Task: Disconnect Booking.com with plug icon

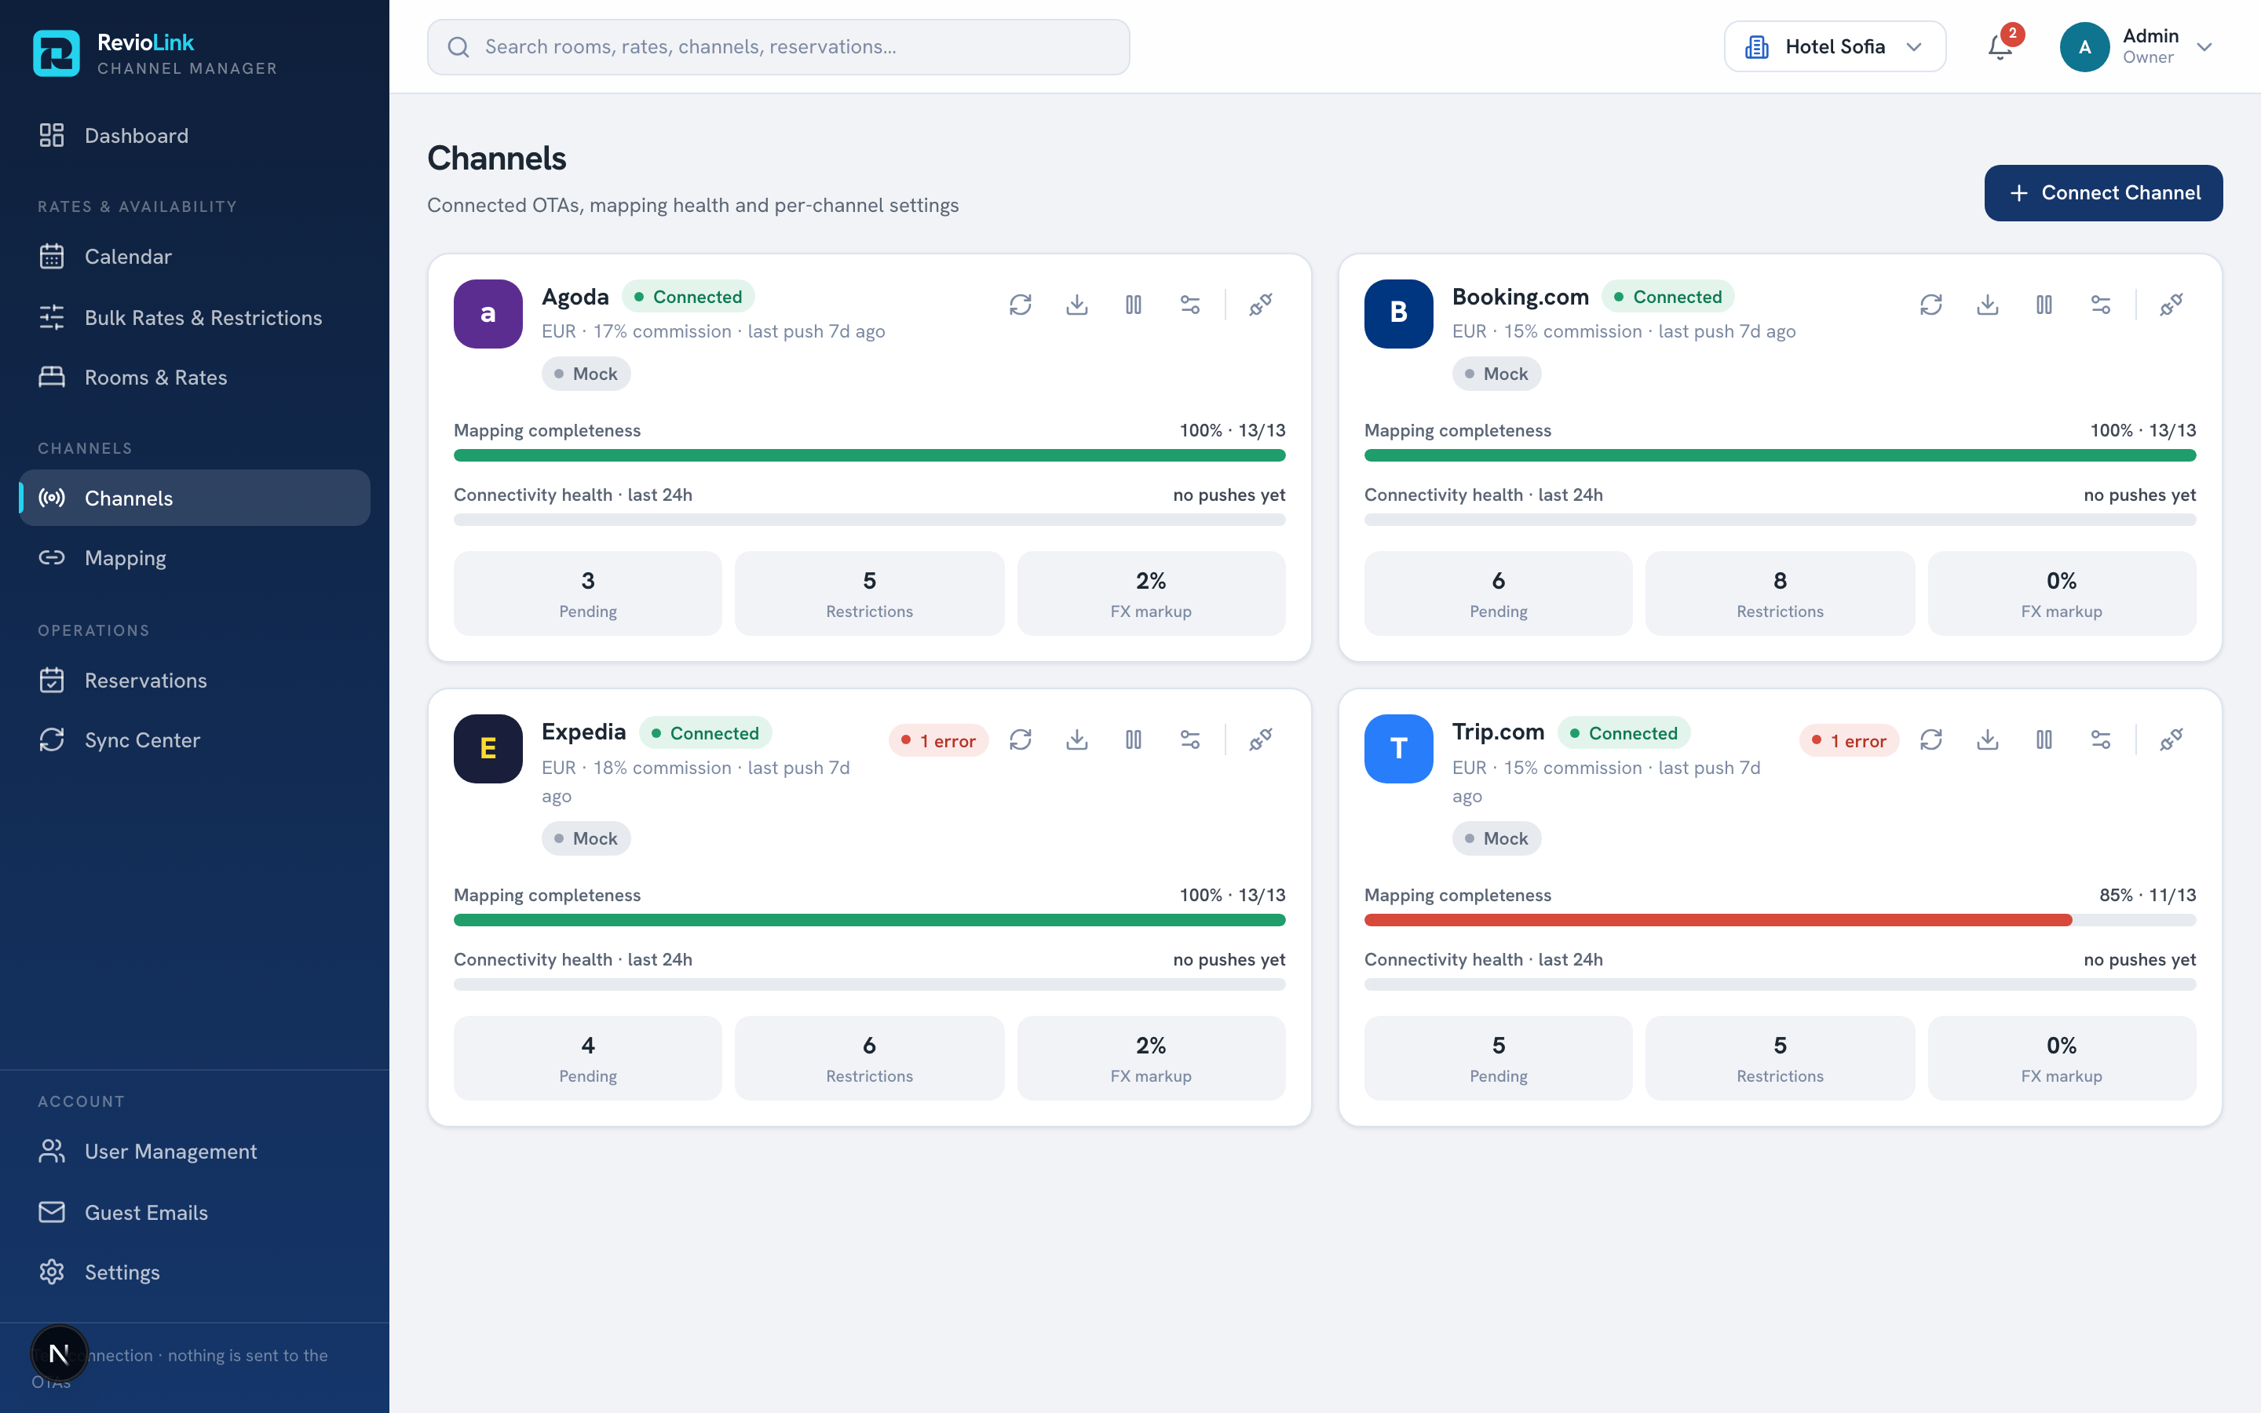Action: coord(2172,305)
